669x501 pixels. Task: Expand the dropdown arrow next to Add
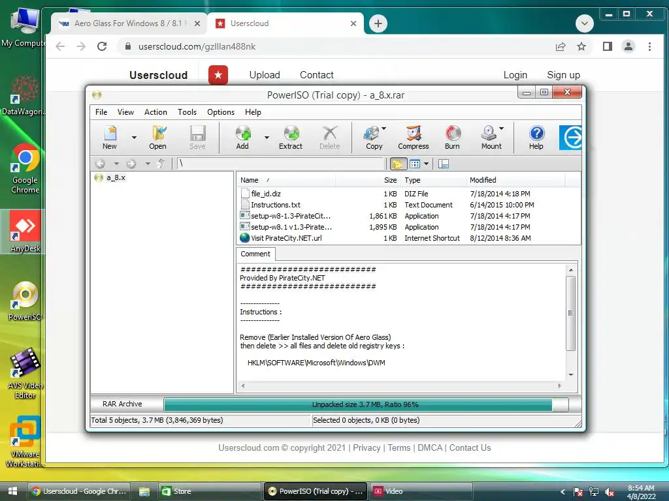[267, 138]
